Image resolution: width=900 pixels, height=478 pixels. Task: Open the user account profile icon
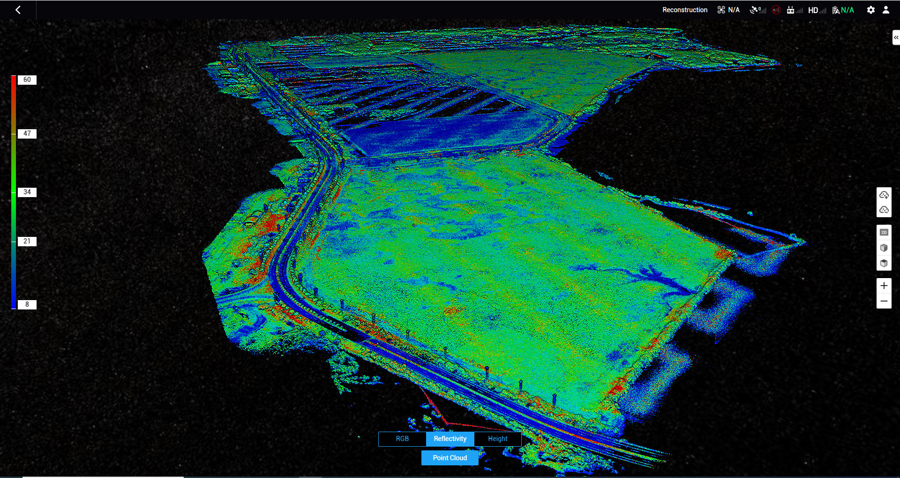coord(885,10)
